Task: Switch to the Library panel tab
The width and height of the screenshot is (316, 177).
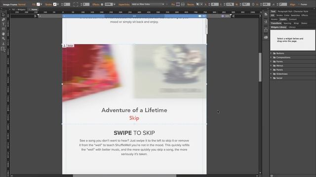Action: coord(292,27)
